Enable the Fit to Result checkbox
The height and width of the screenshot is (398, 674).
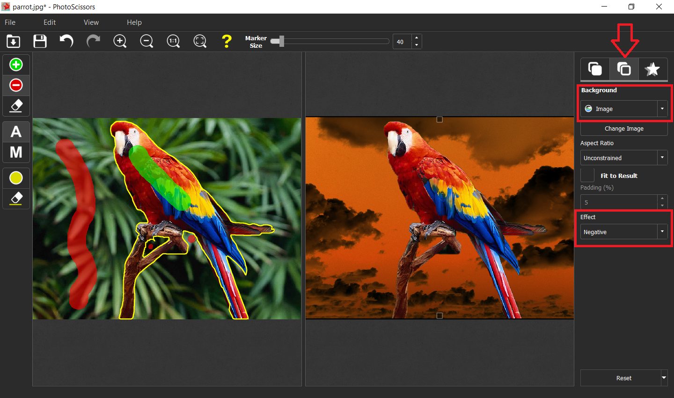tap(587, 175)
